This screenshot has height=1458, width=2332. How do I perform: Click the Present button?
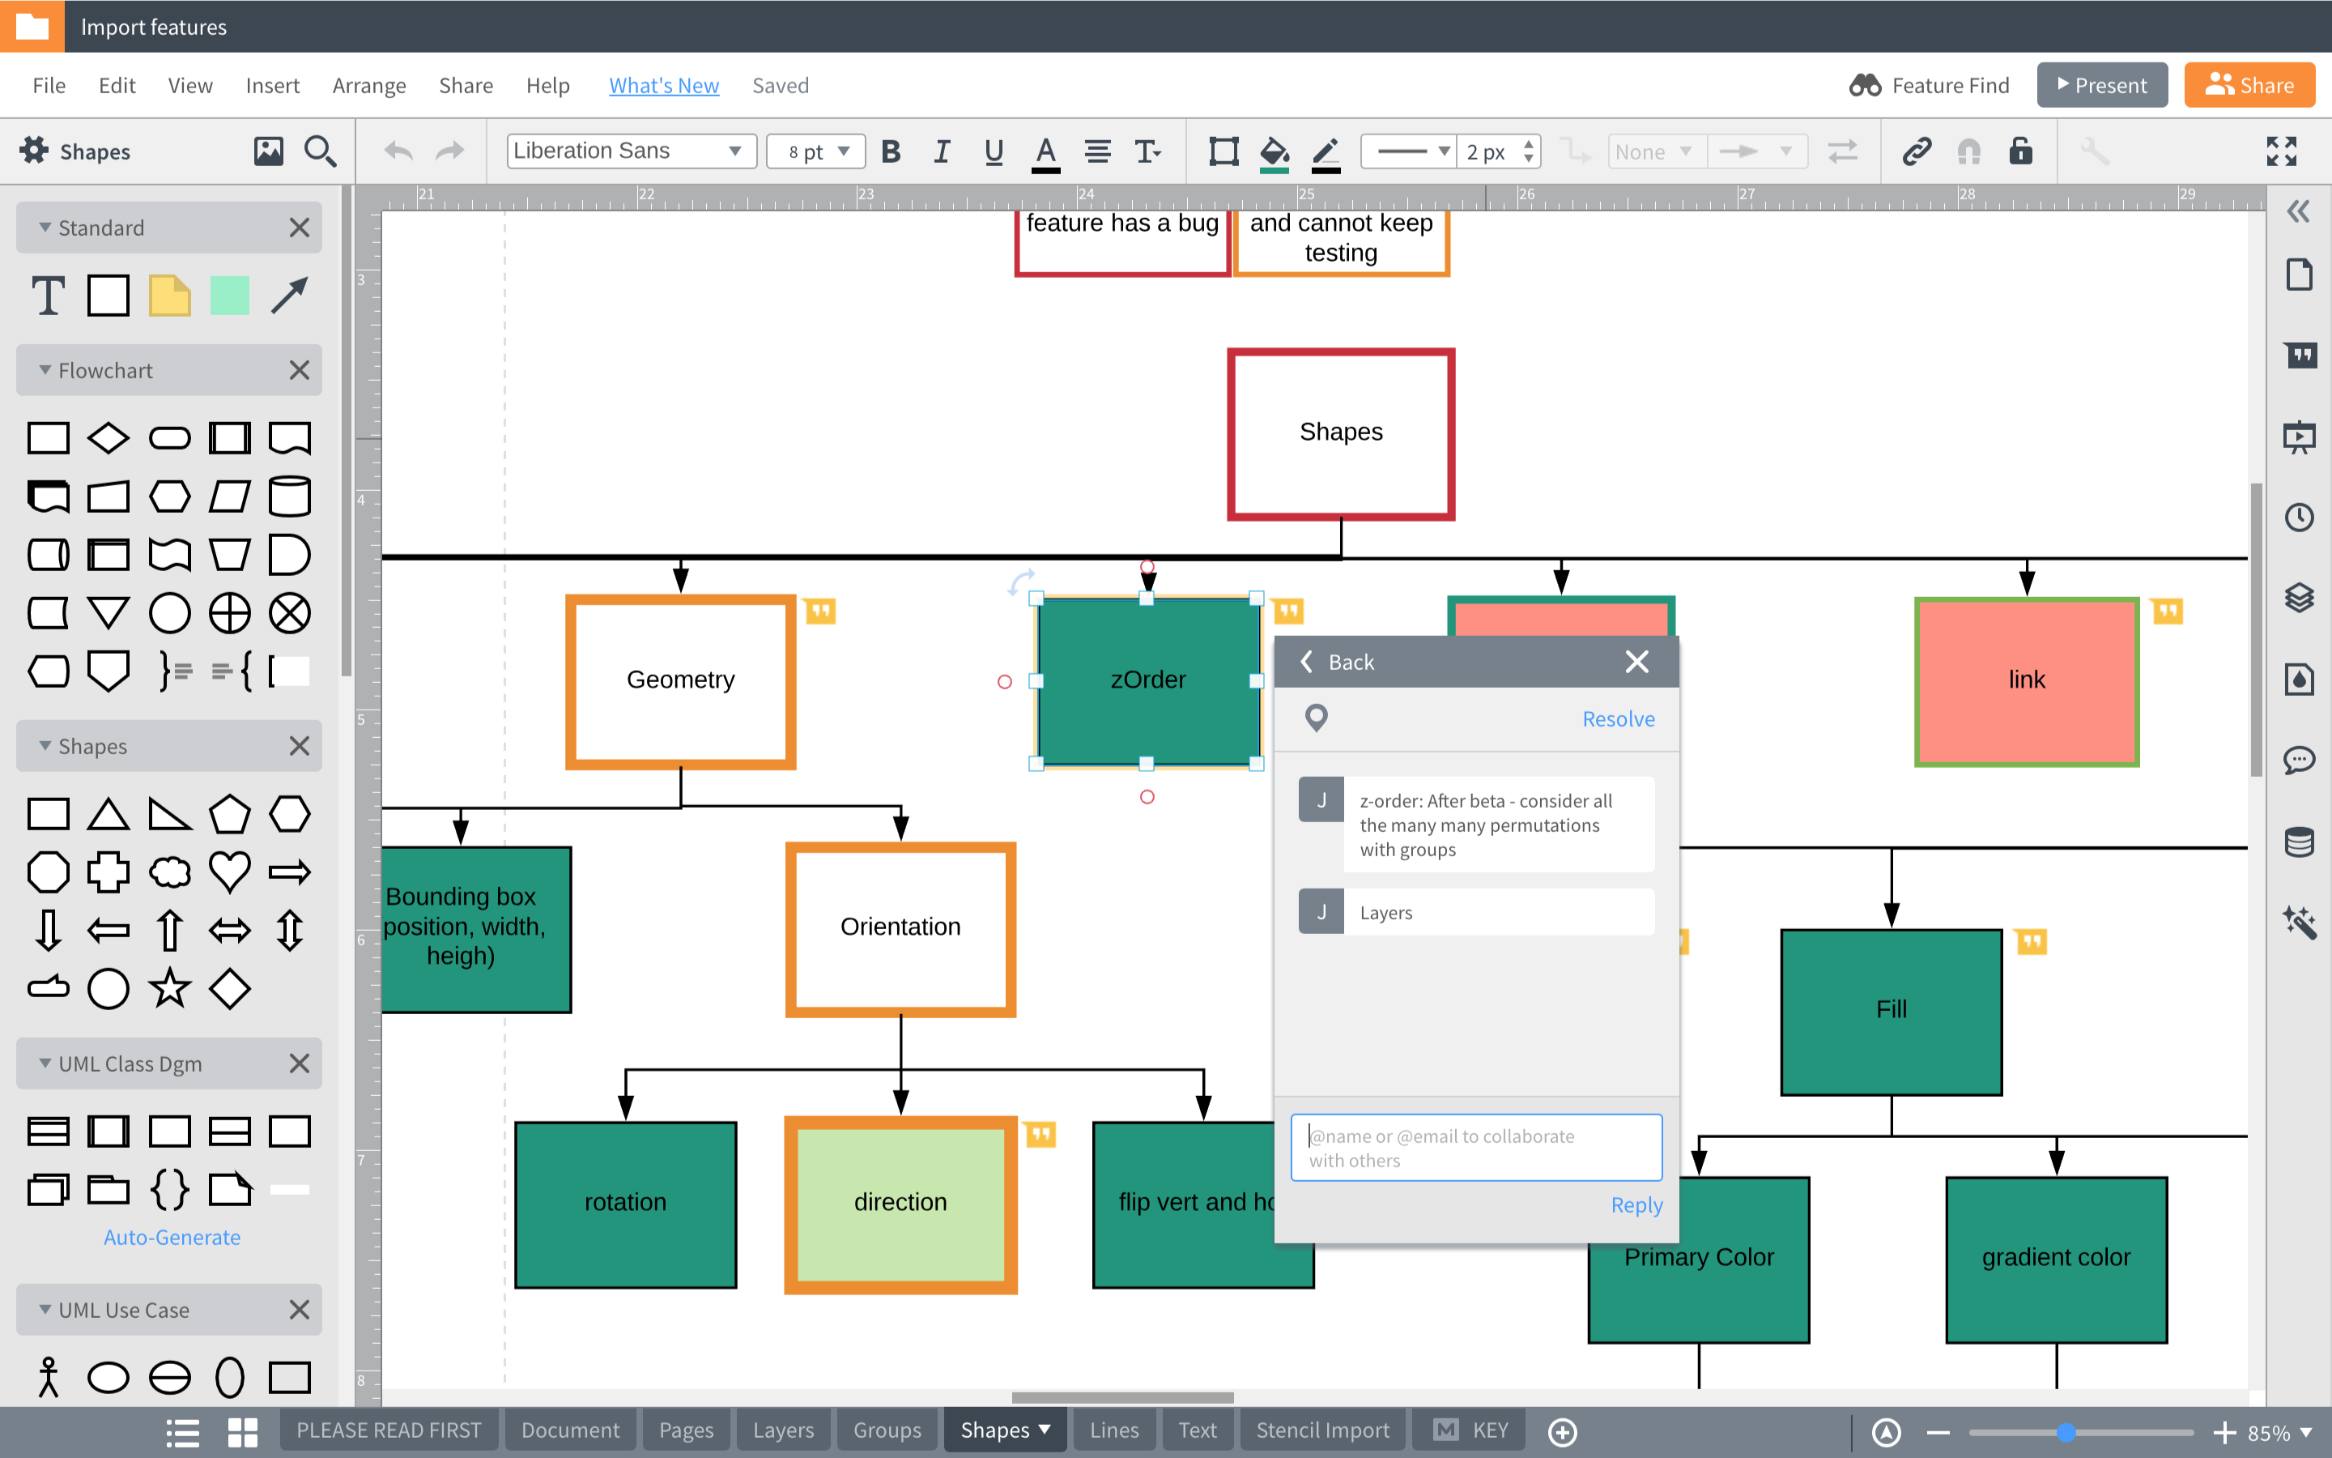click(2102, 86)
